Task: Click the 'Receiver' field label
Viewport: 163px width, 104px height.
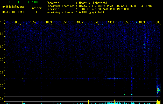Action: (53, 9)
